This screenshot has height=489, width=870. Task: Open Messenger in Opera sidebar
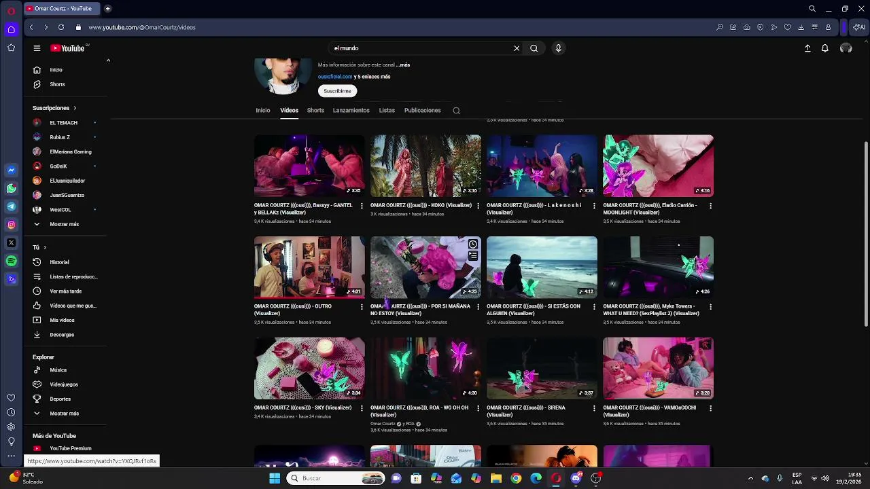[x=12, y=170]
